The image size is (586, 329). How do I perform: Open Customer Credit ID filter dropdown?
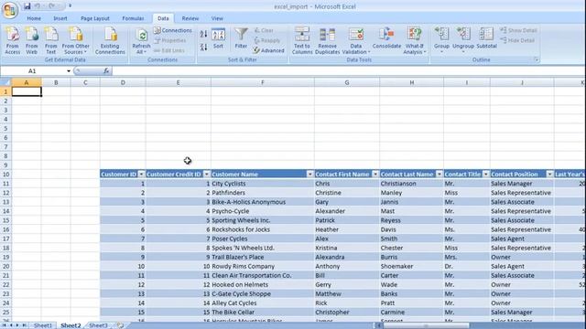(x=207, y=175)
